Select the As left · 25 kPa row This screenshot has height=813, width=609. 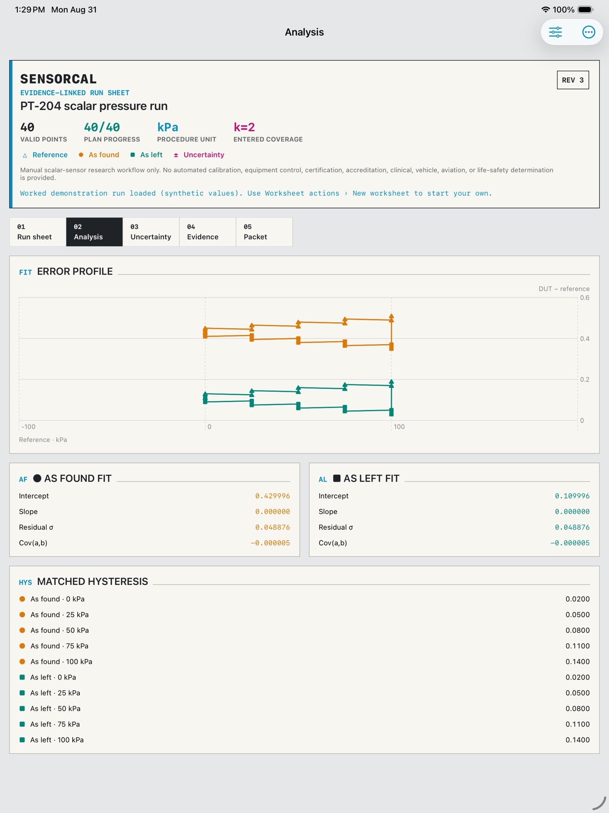point(304,693)
